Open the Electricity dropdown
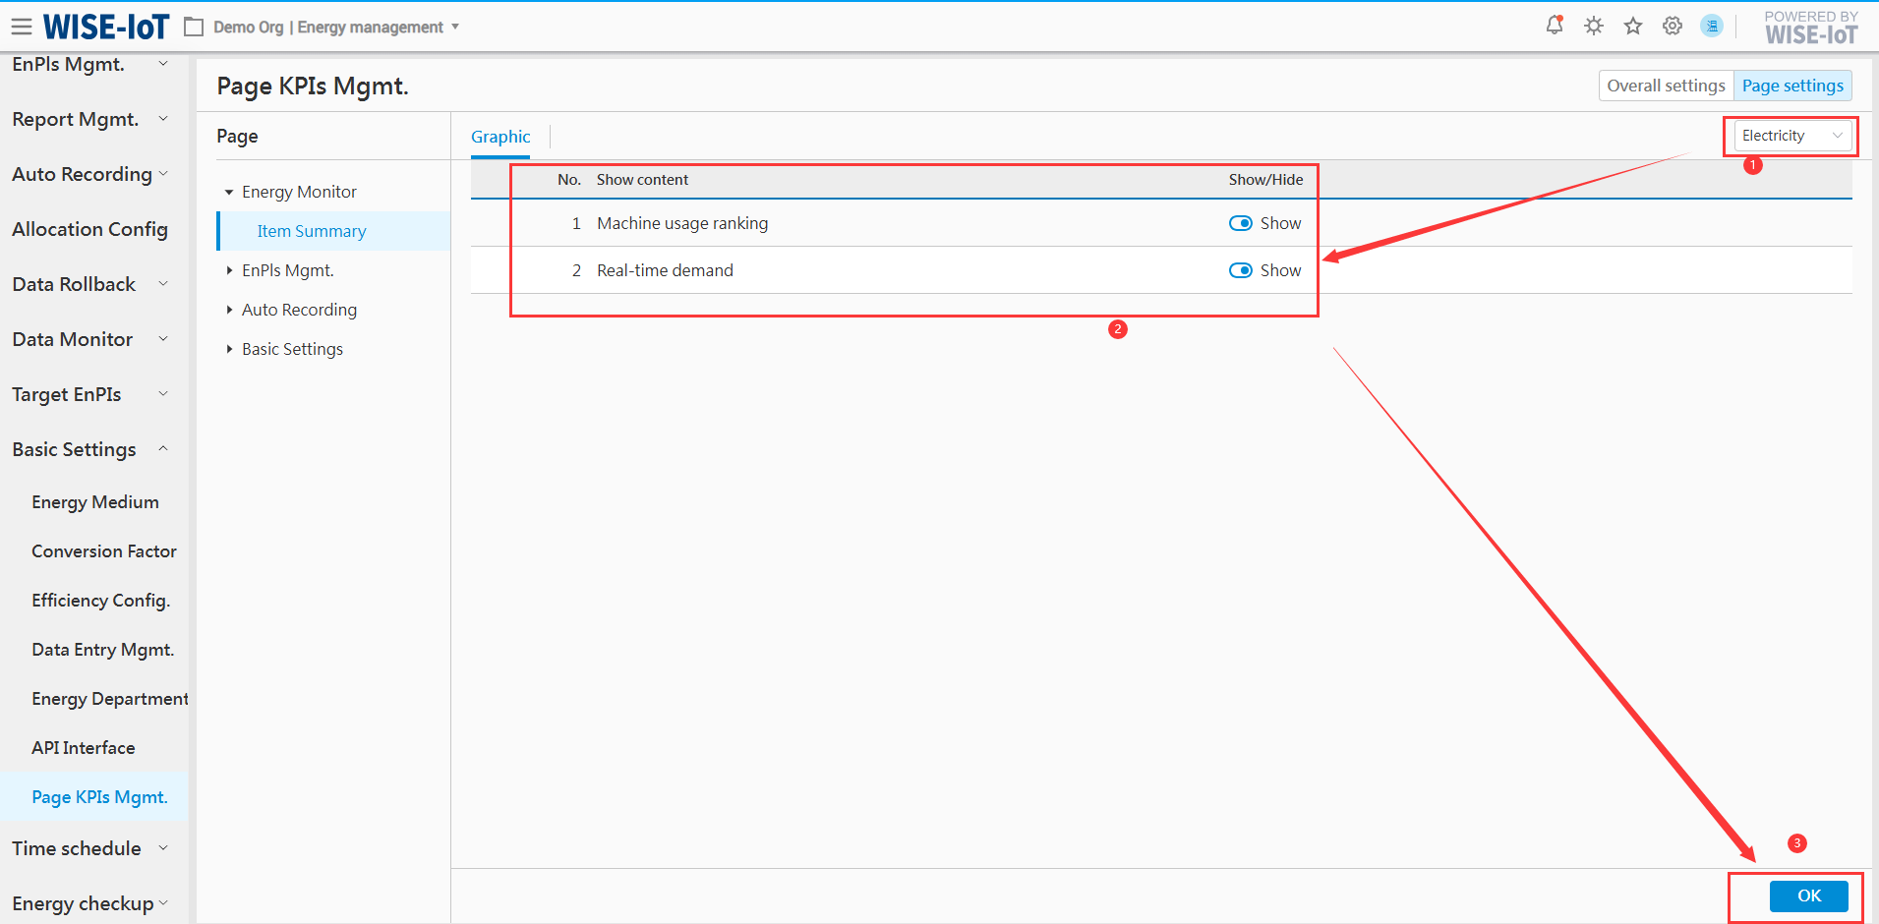1879x924 pixels. tap(1791, 136)
